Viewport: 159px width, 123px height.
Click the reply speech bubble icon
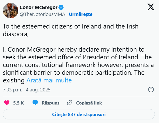[x=35, y=103]
